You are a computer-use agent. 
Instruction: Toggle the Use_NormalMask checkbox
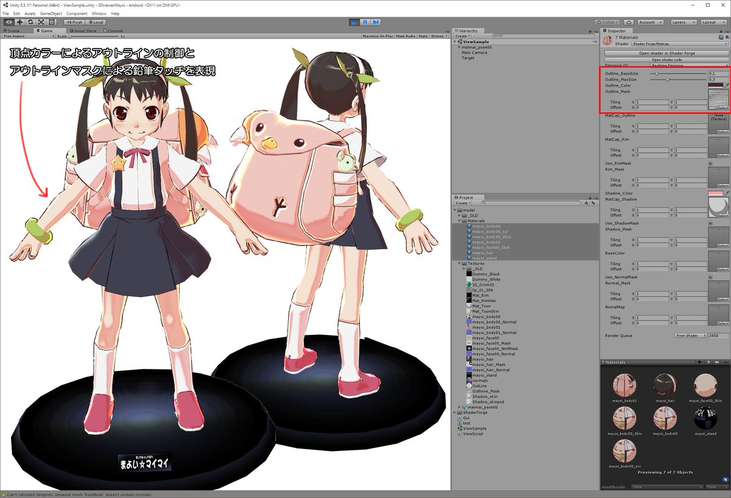coord(710,277)
